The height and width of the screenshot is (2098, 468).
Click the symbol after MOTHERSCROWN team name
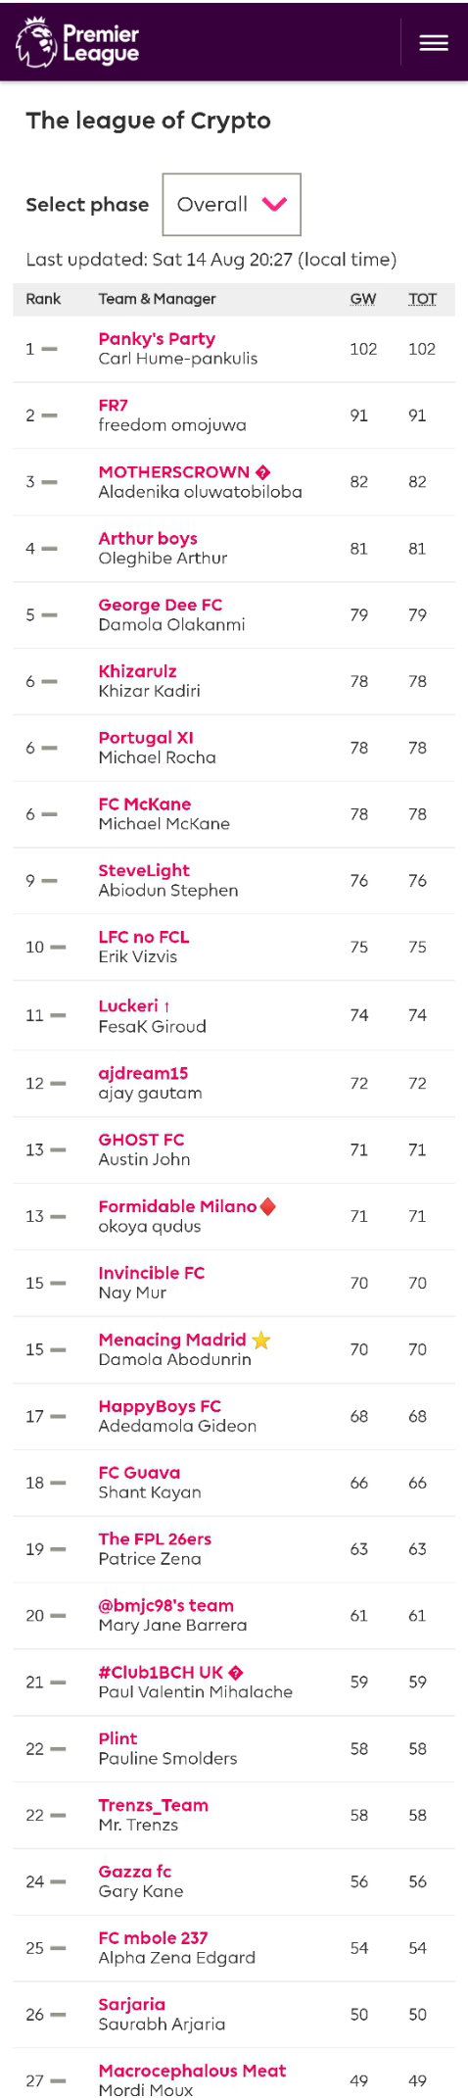tap(262, 472)
